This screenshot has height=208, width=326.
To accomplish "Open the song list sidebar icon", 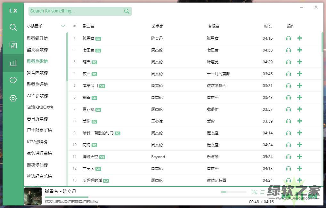I will pos(13,45).
